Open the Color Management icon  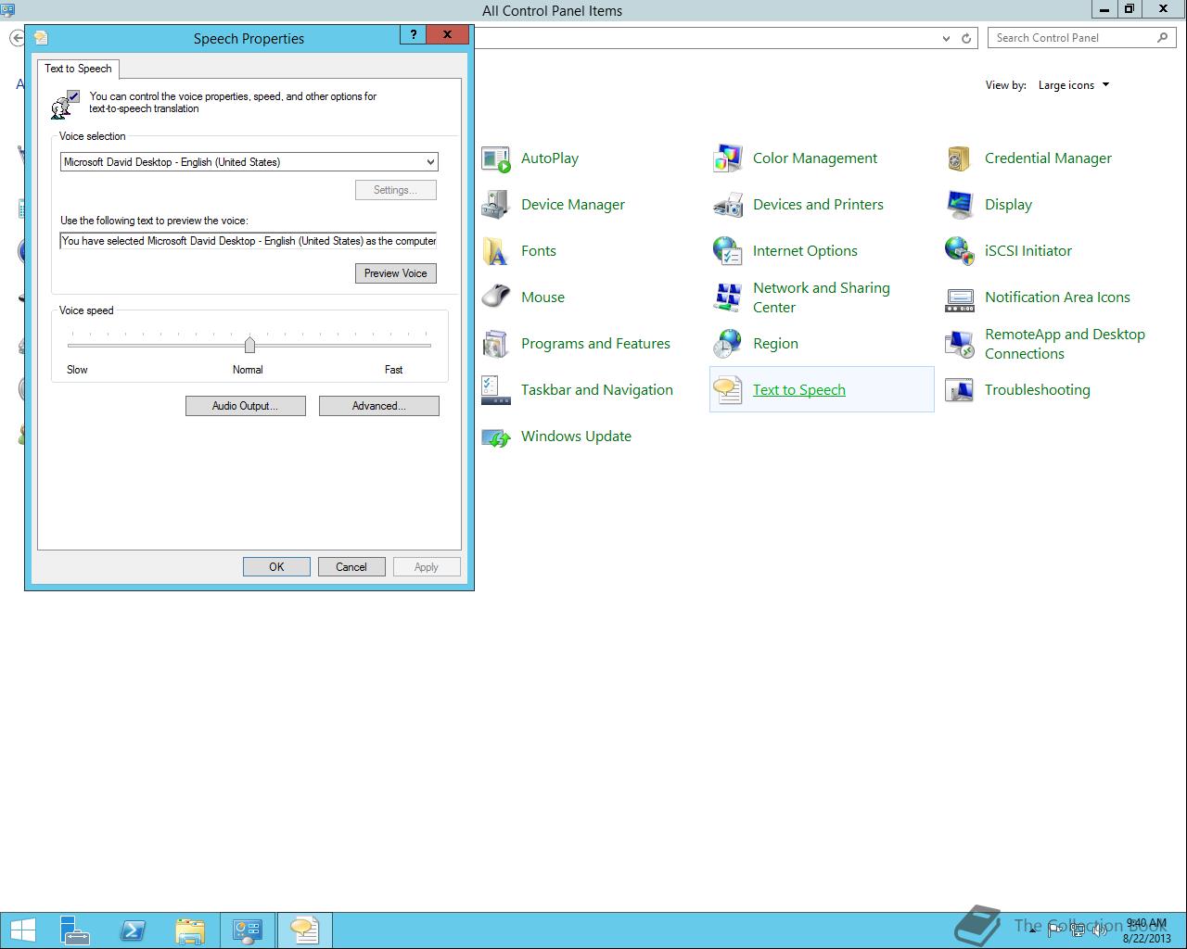(x=728, y=158)
